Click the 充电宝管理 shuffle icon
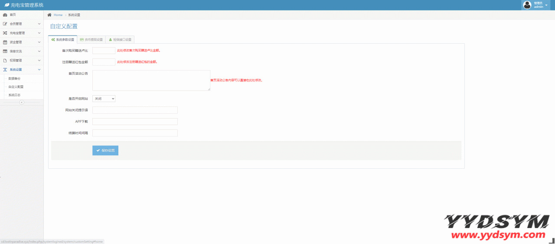Screen dimensions: 555x244 click(x=5, y=33)
